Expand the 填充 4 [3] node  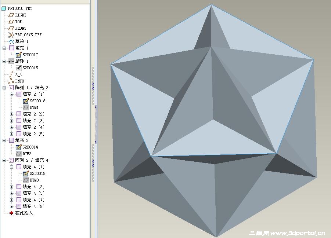click(12, 193)
